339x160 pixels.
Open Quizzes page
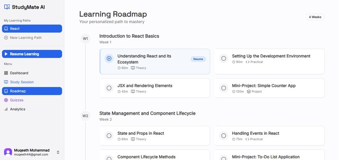tap(32, 100)
